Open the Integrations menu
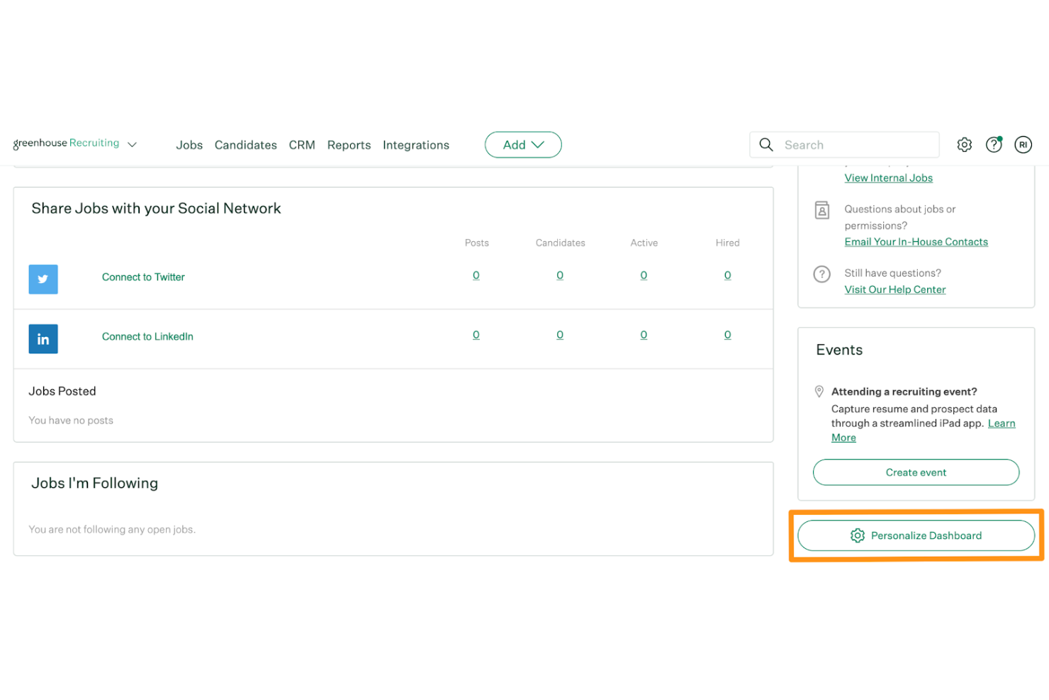This screenshot has width=1049, height=700. [416, 145]
